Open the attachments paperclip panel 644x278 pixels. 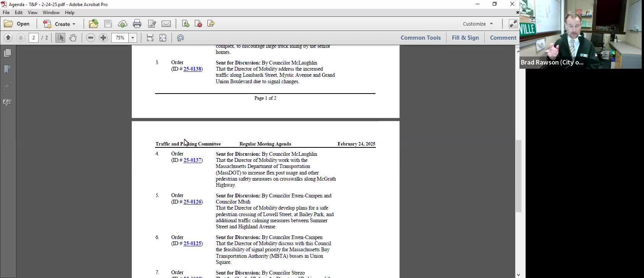pyautogui.click(x=7, y=86)
